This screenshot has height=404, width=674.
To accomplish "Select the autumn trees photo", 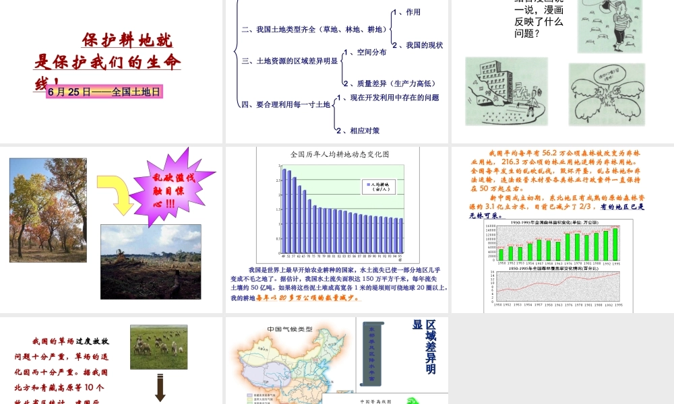I will (48, 210).
